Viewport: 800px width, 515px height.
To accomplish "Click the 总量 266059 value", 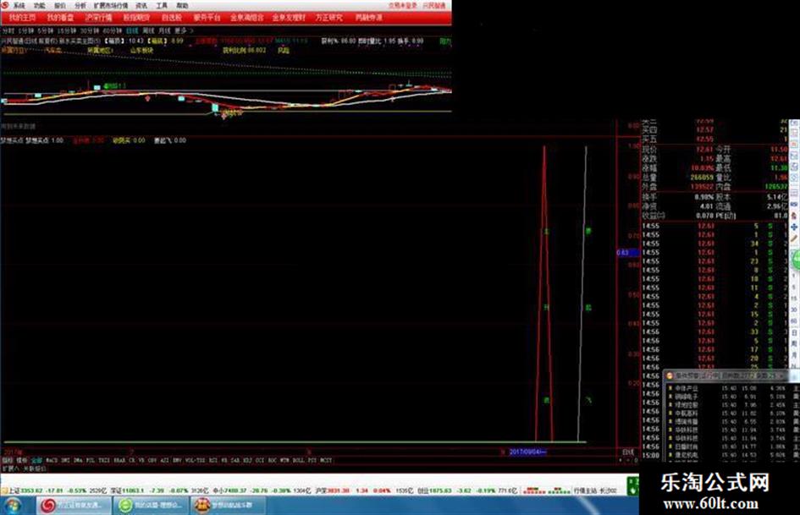I will click(x=702, y=178).
